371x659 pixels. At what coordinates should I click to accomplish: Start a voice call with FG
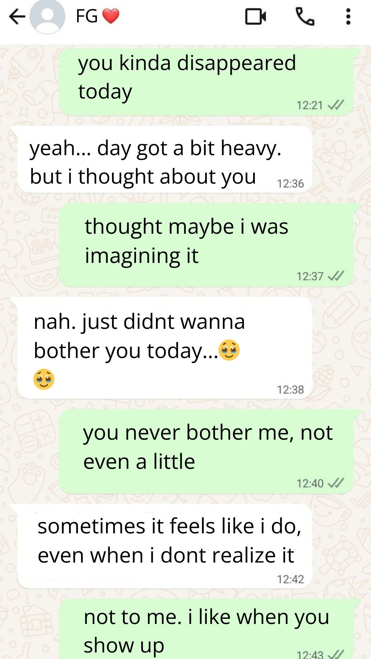tap(305, 17)
